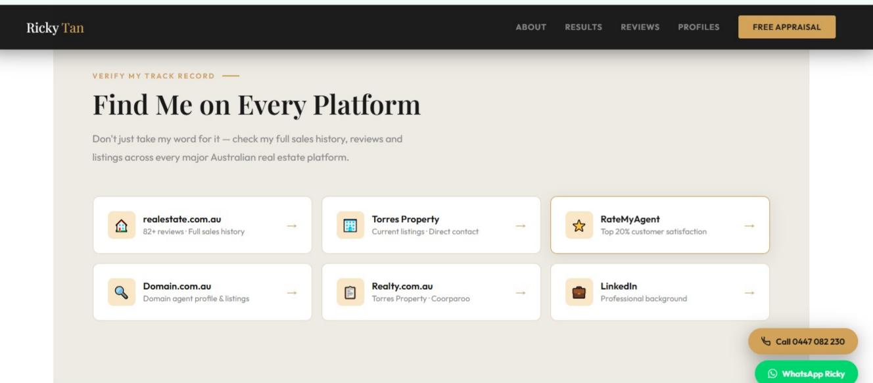The image size is (873, 383).
Task: Open the Torres Property title link
Action: coord(406,219)
